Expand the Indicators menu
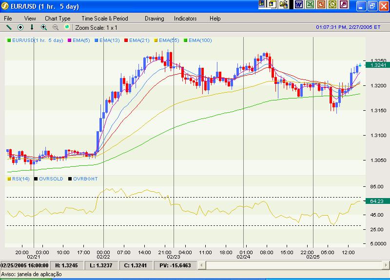The height and width of the screenshot is (280, 390). (185, 19)
